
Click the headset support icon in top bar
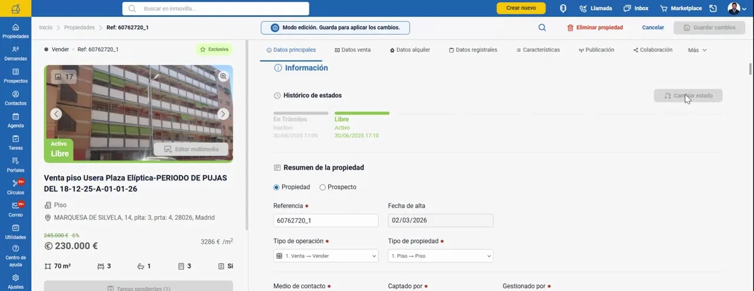coord(563,8)
